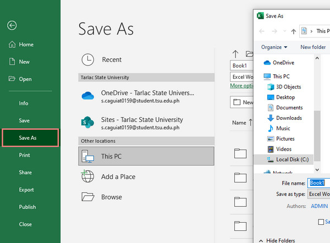Click the up-one-level arrow in backstage pane
330x243 pixels.
pyautogui.click(x=235, y=54)
